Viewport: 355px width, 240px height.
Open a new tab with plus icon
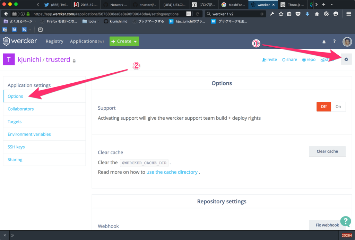tap(323, 4)
